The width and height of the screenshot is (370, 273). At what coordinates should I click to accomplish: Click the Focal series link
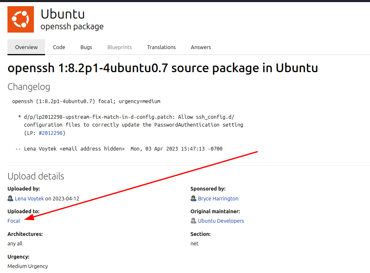click(14, 221)
